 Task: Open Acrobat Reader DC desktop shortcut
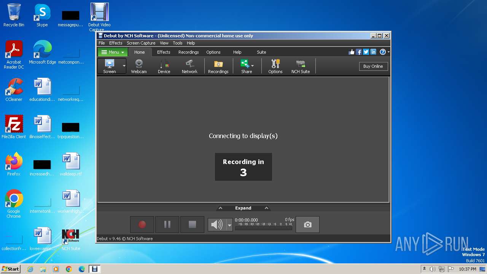(x=14, y=55)
